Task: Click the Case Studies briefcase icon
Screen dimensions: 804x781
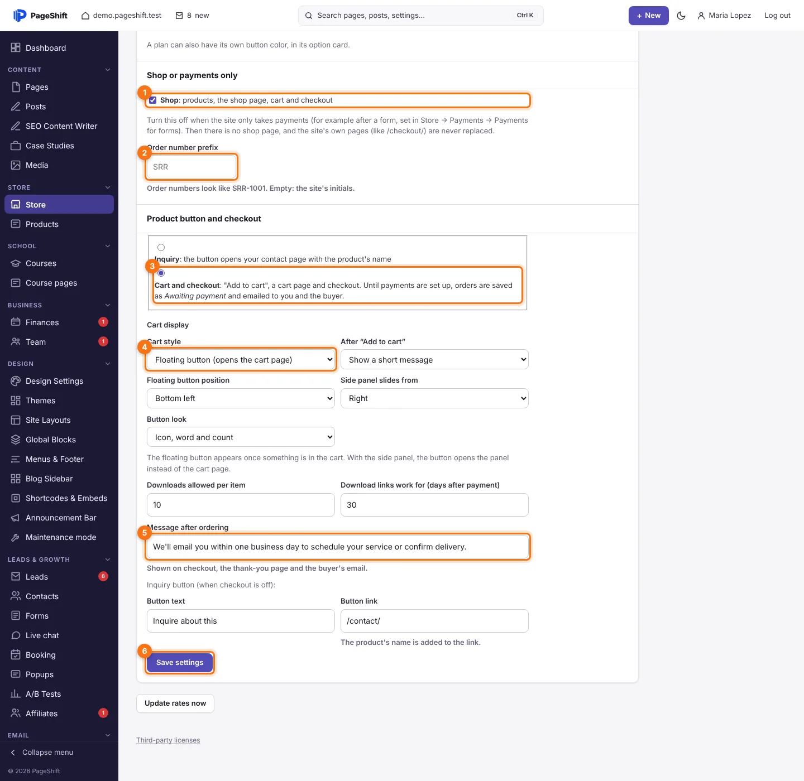Action: 16,146
